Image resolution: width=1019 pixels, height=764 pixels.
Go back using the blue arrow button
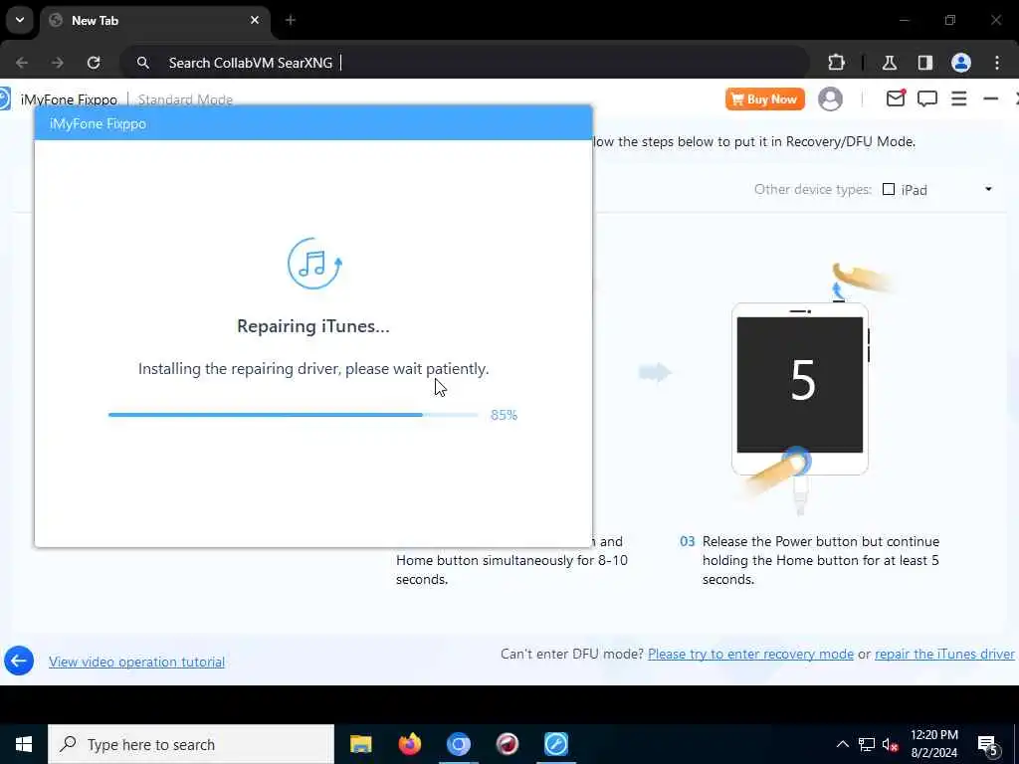(x=19, y=661)
